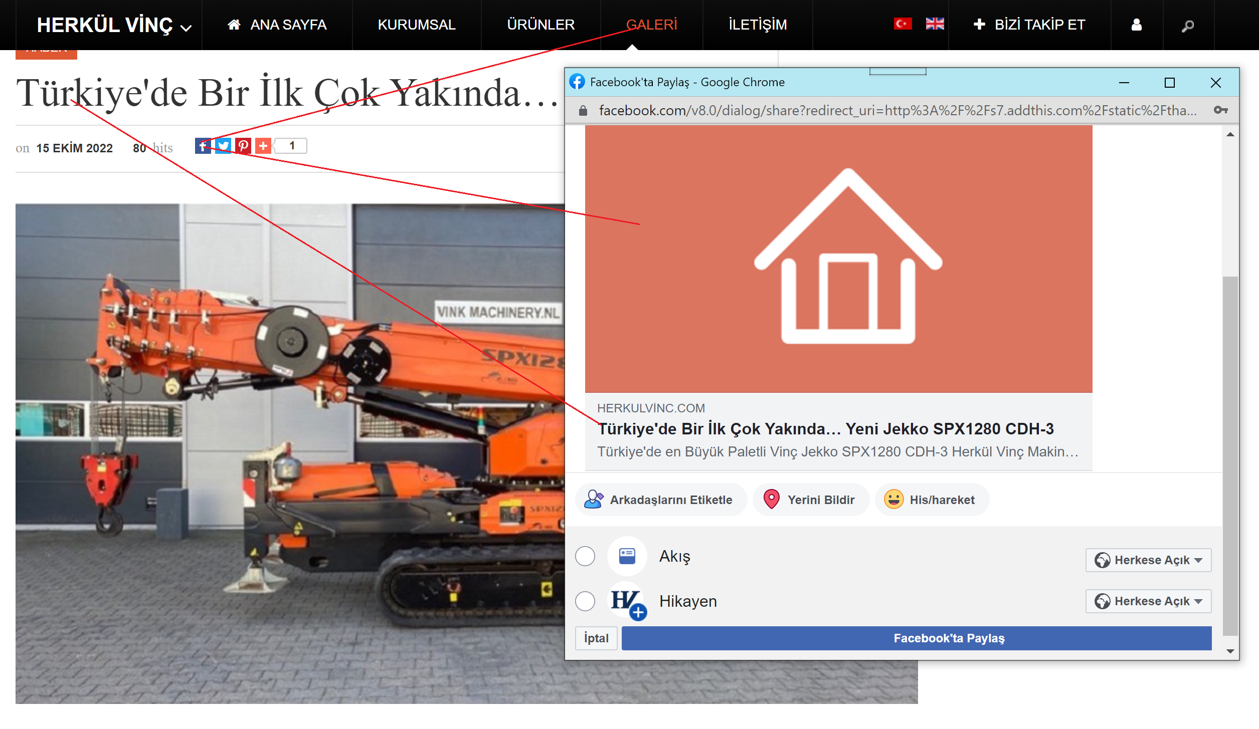
Task: Click the Pinterest share icon
Action: click(243, 146)
